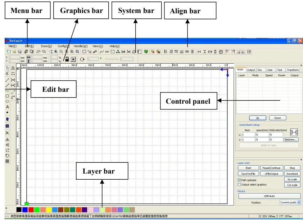This screenshot has width=303, height=220.
Task: Enable Output select graphics checkbox
Action: click(x=239, y=185)
